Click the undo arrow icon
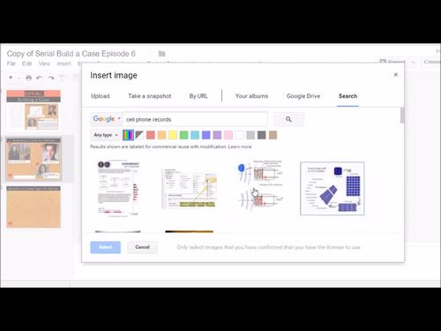441x331 pixels. pyautogui.click(x=40, y=78)
